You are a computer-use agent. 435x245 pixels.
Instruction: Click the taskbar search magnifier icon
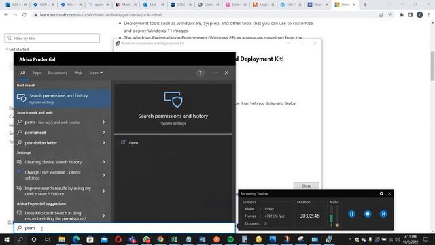click(x=20, y=239)
